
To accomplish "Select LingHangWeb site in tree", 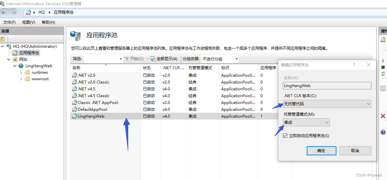I will pyautogui.click(x=39, y=66).
